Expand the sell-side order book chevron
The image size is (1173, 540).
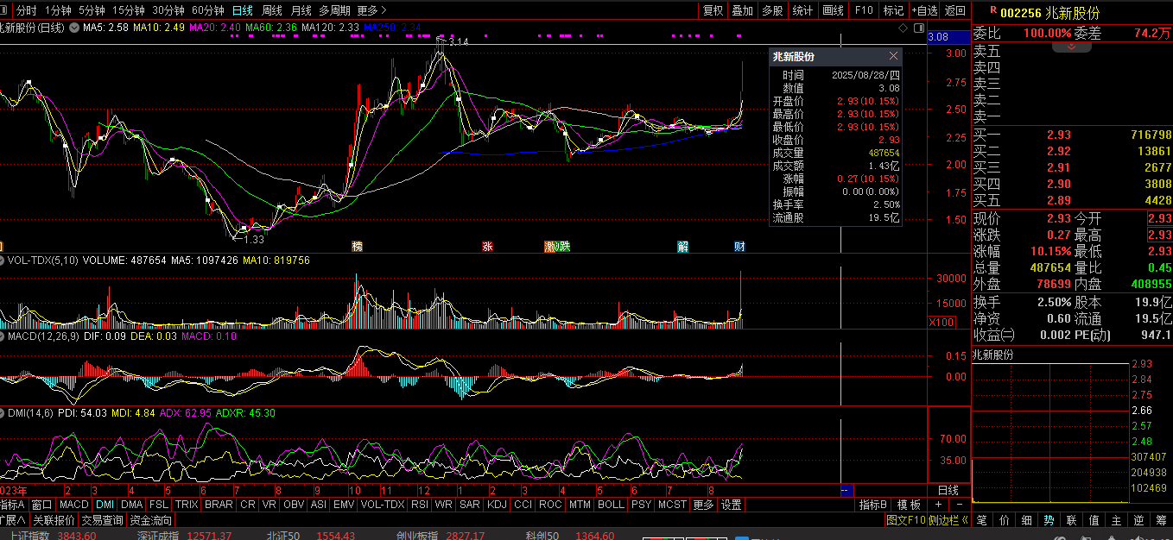click(x=1072, y=47)
